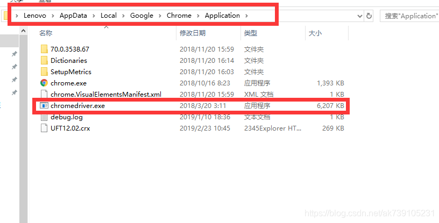Image resolution: width=439 pixels, height=223 pixels.
Task: Click the size value 6,207 KB
Action: click(330, 106)
